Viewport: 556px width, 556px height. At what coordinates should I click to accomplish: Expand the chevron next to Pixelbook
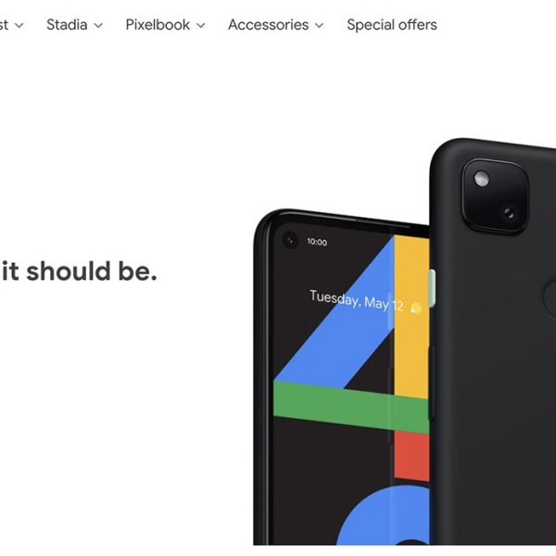[201, 26]
